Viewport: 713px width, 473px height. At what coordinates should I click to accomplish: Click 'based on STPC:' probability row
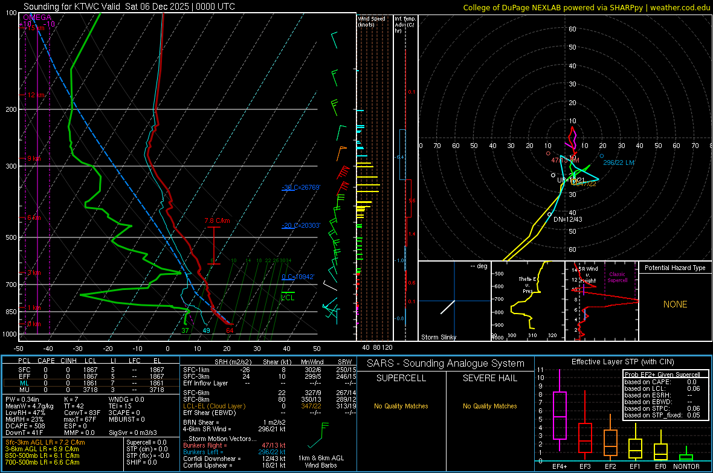(662, 408)
